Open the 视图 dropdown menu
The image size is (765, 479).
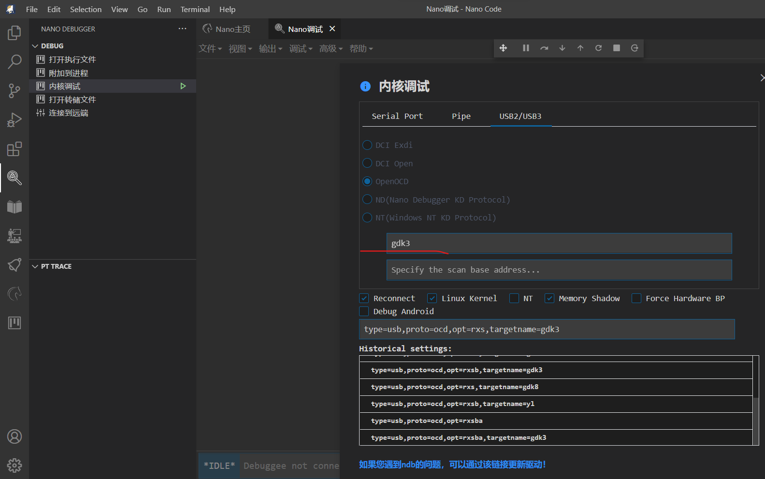pos(240,49)
